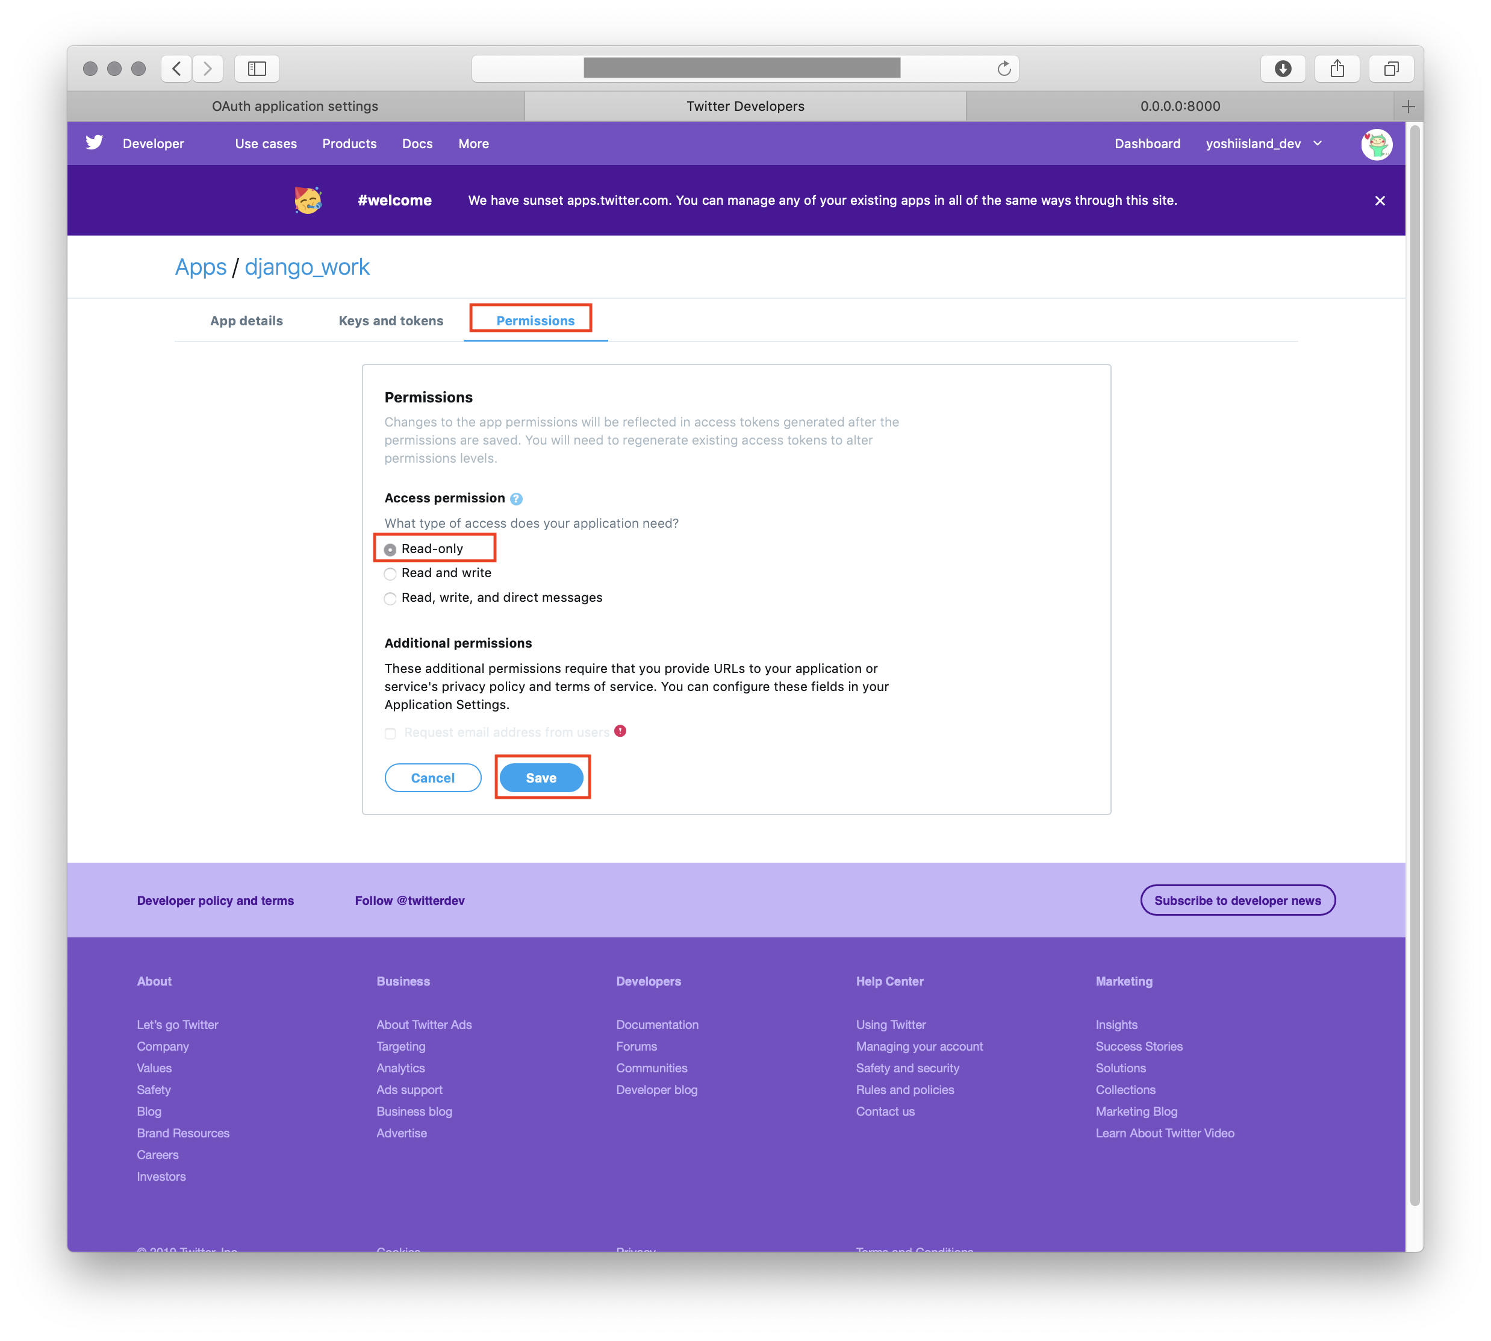This screenshot has width=1491, height=1341.
Task: Open Products menu
Action: pos(349,143)
